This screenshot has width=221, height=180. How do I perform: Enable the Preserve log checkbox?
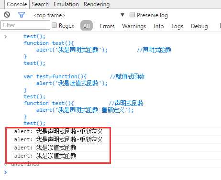click(132, 15)
